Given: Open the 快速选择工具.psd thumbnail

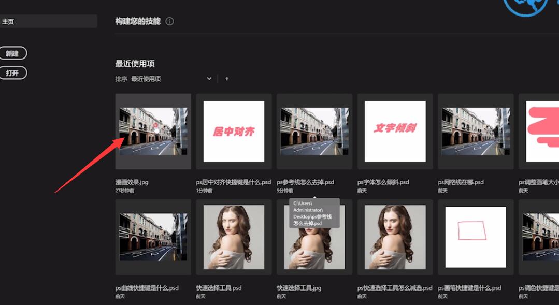Looking at the screenshot, I should coord(234,237).
